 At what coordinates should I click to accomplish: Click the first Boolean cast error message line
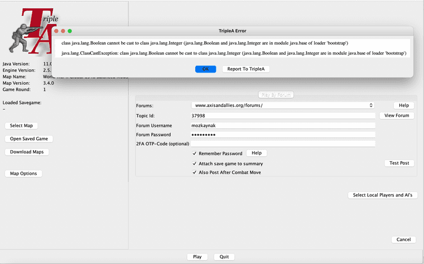click(x=205, y=43)
